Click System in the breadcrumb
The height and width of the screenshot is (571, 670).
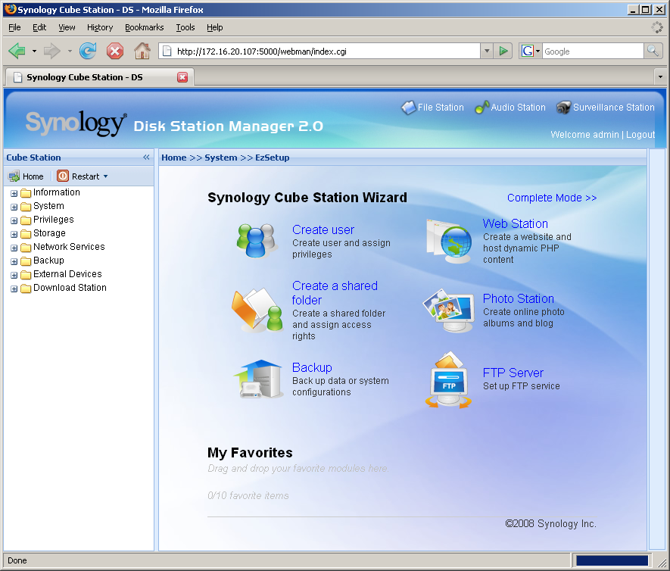point(220,158)
